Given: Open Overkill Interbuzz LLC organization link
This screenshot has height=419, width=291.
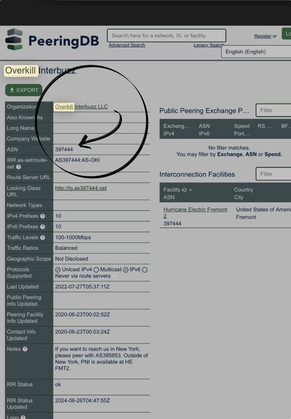Looking at the screenshot, I should (x=81, y=107).
